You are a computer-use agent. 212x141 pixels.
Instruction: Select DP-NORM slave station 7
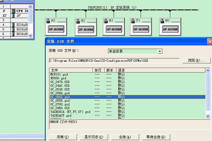[x=141, y=29]
